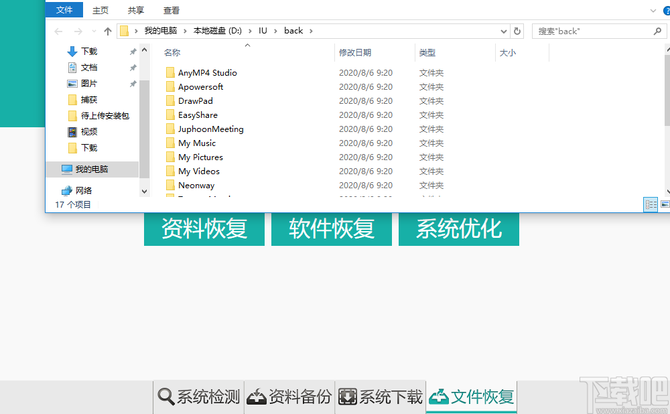Select the 文件恢复 recovery tool
This screenshot has width=670, height=414.
pyautogui.click(x=471, y=397)
